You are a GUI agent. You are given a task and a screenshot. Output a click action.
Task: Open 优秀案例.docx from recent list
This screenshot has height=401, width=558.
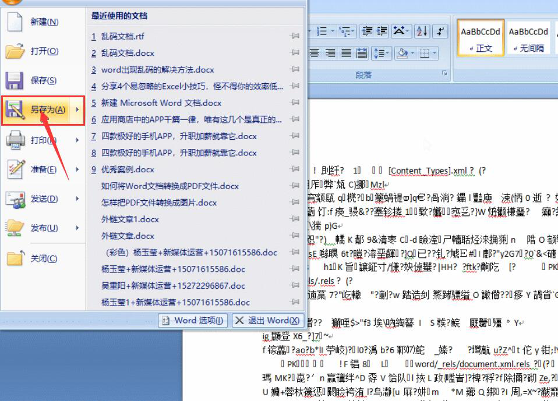[x=123, y=169]
